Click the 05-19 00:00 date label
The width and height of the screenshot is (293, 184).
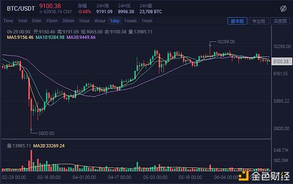click(x=190, y=177)
